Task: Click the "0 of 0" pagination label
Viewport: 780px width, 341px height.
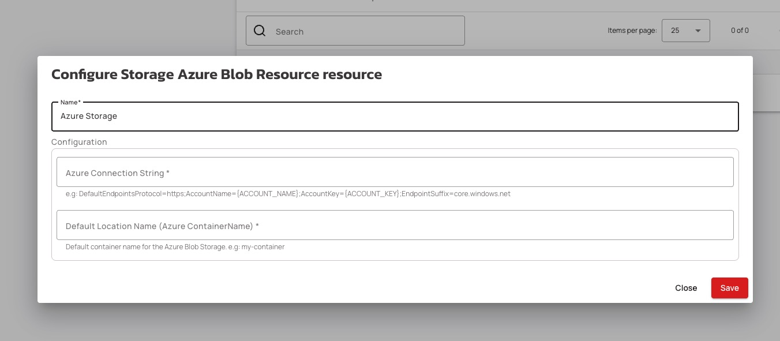Action: [x=740, y=31]
